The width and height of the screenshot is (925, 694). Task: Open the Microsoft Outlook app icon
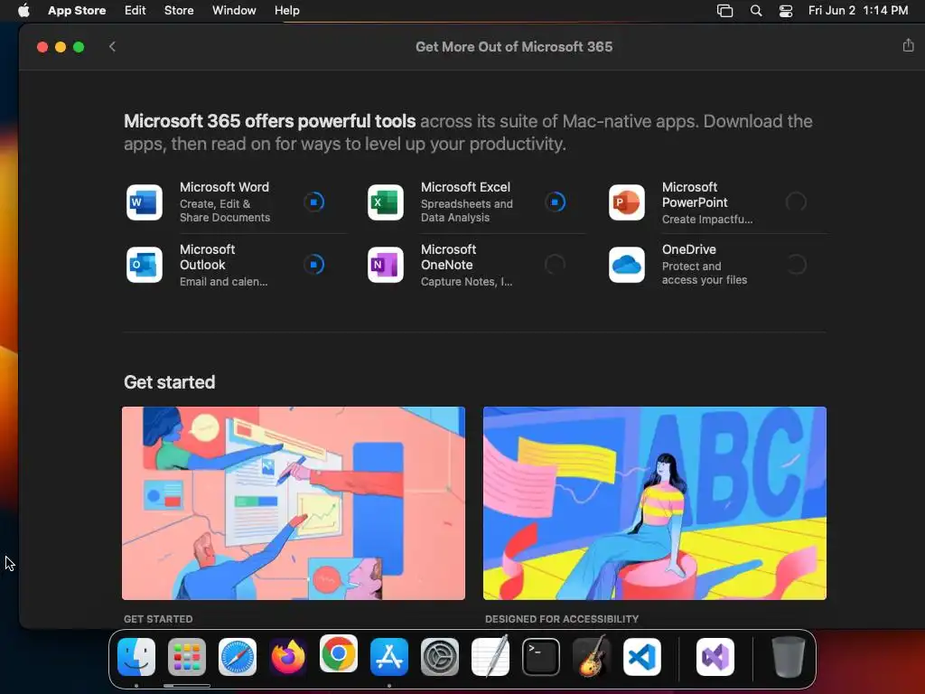point(145,265)
